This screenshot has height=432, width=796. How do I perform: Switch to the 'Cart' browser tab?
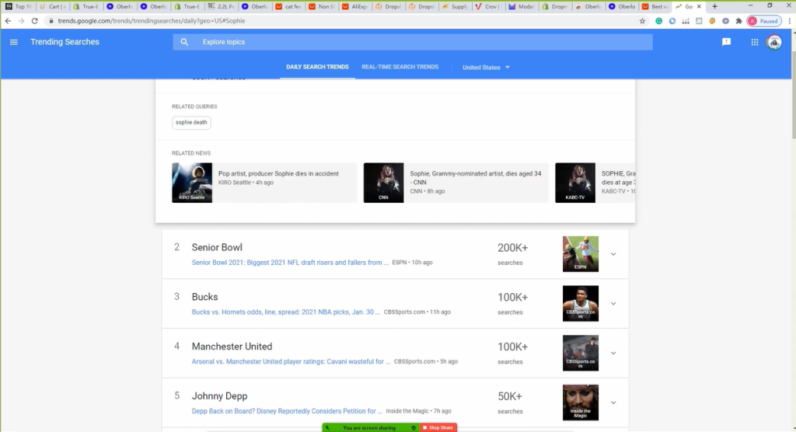tap(53, 6)
